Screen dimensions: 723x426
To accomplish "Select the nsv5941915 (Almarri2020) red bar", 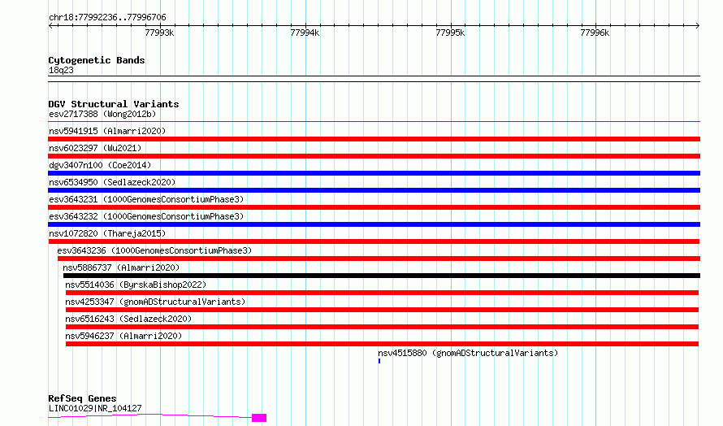I will [x=374, y=139].
